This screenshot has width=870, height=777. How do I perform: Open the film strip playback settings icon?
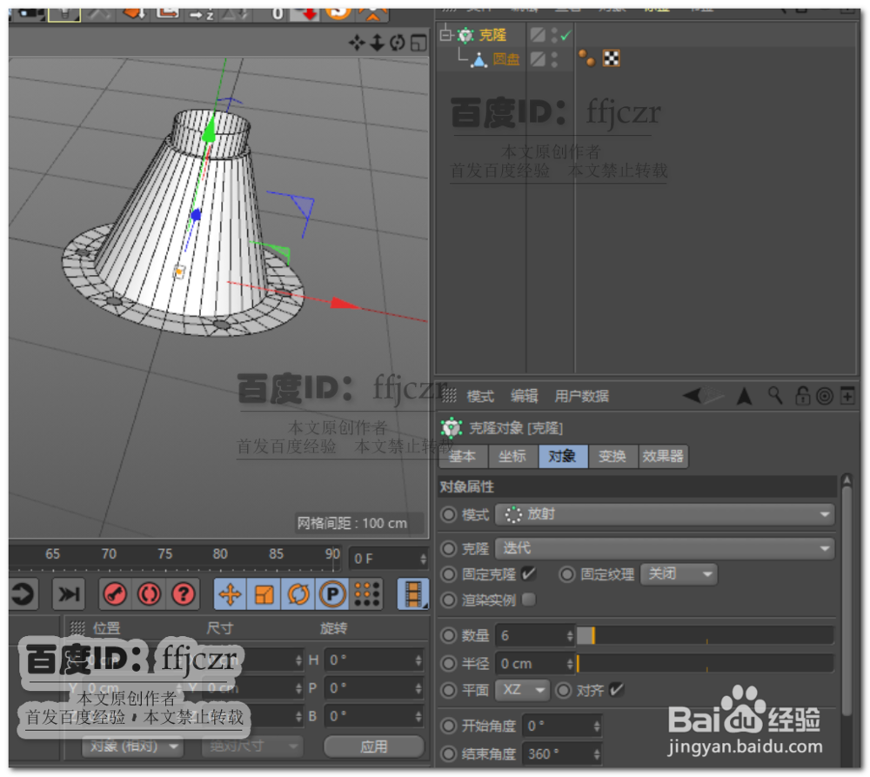[x=412, y=594]
